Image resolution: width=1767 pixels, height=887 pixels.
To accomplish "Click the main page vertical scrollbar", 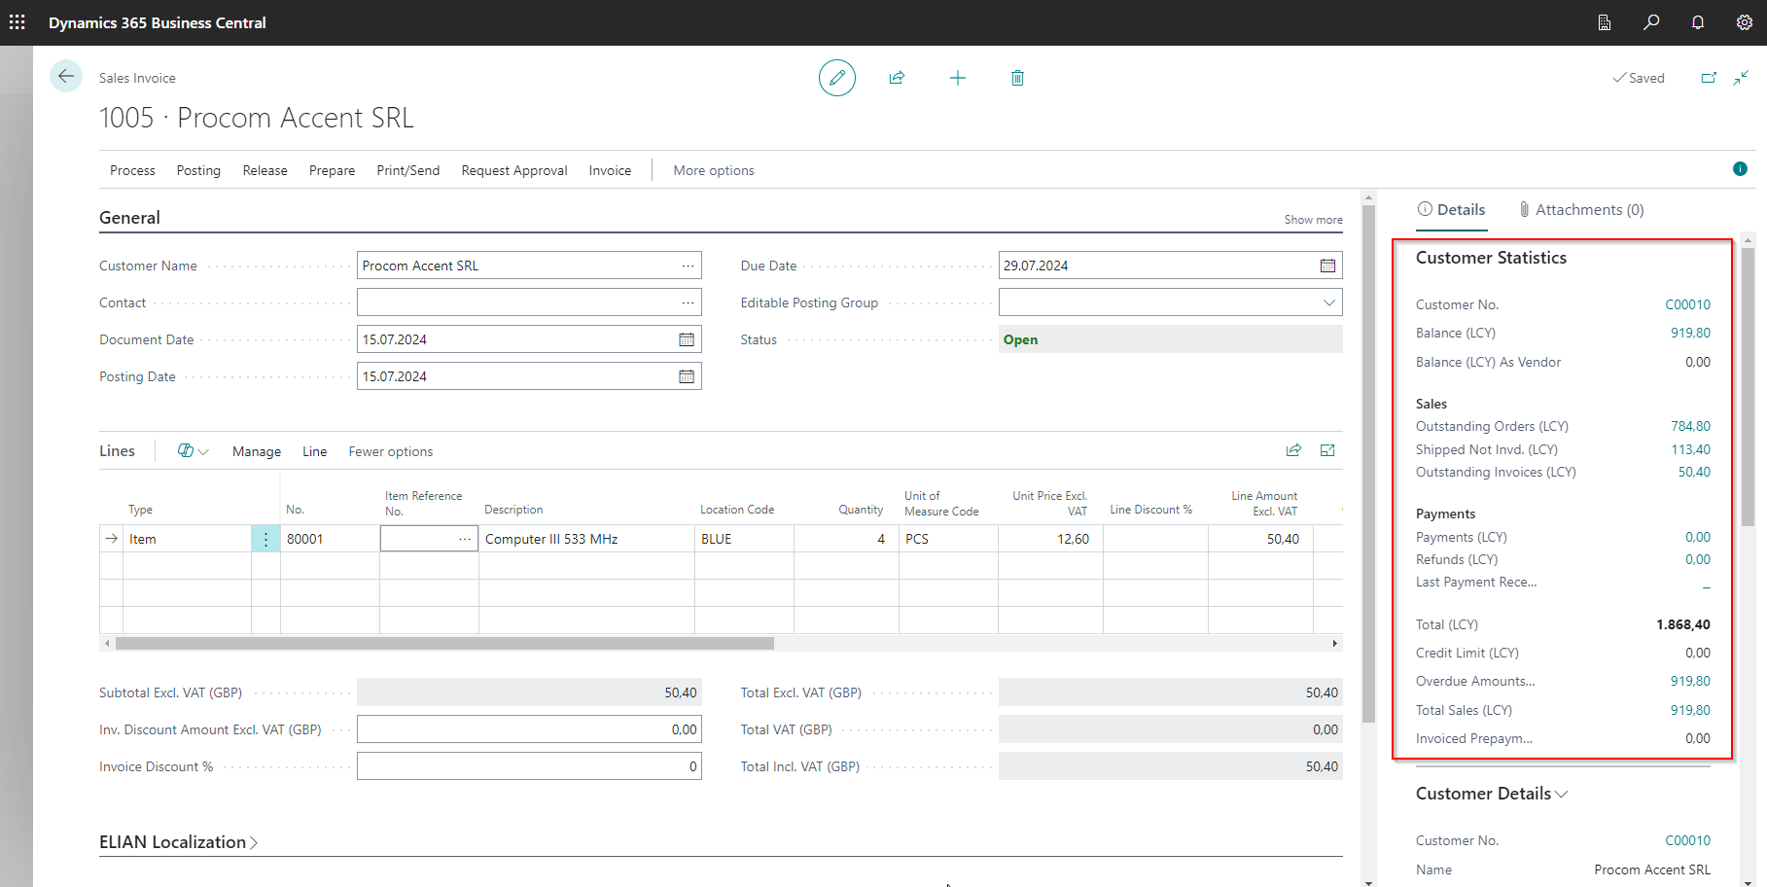I will point(1368,464).
